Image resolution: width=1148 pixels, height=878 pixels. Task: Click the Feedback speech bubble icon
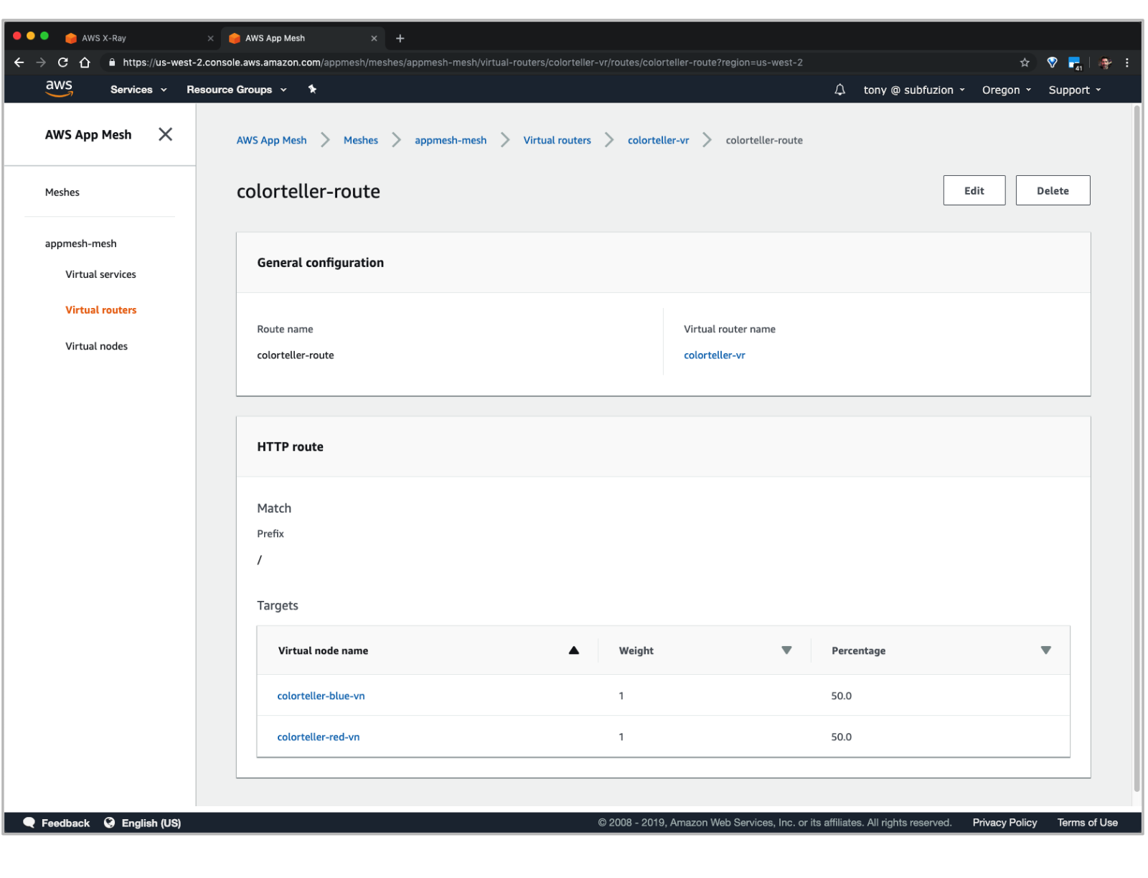[x=29, y=823]
